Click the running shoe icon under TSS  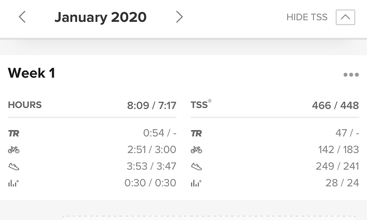[x=196, y=166]
